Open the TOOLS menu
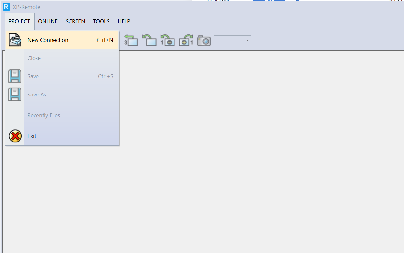 (x=101, y=21)
